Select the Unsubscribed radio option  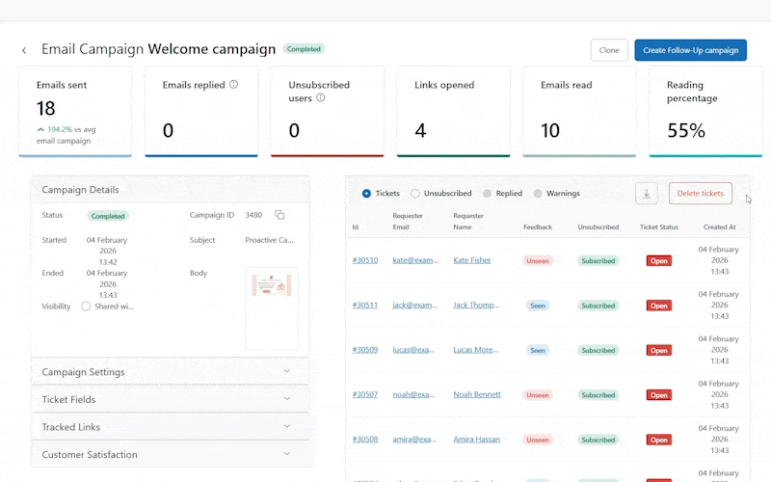coord(415,194)
